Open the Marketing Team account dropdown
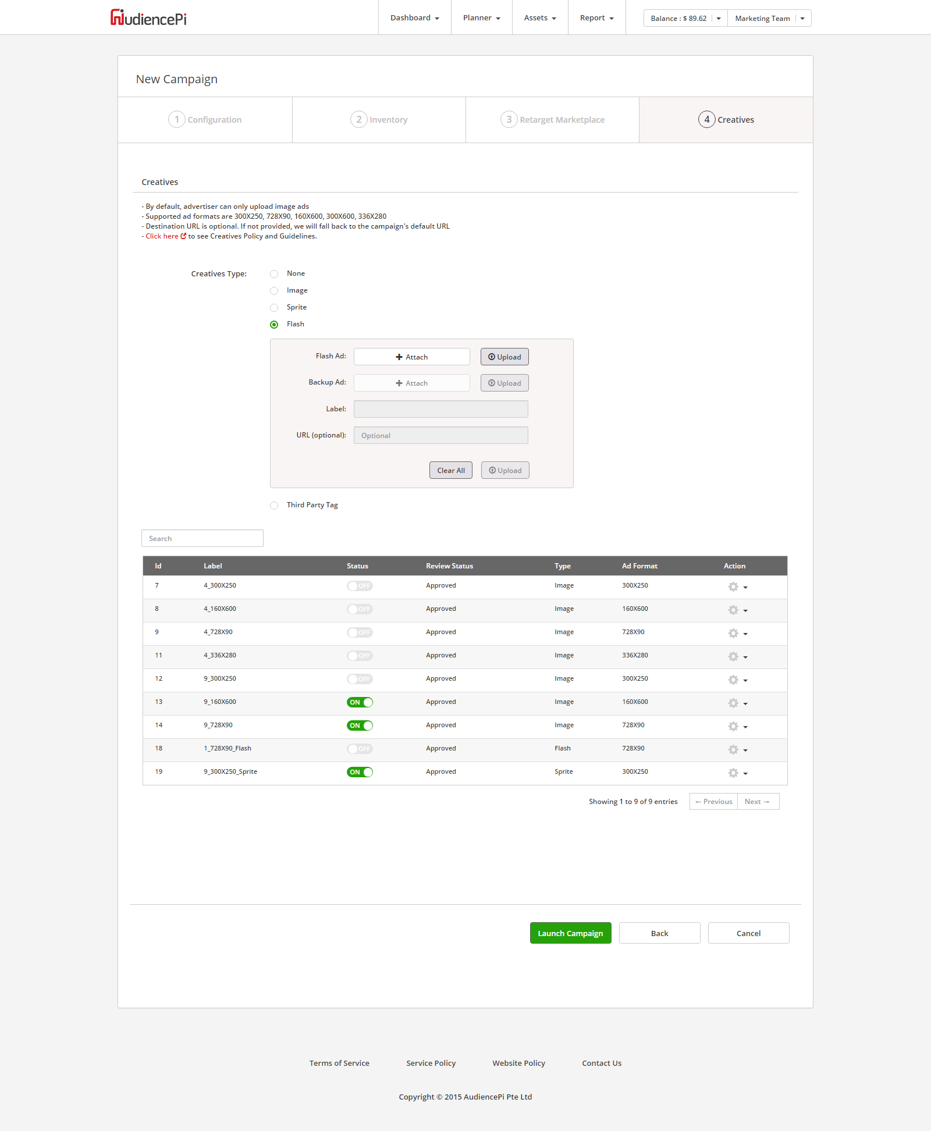The height and width of the screenshot is (1131, 931). [802, 19]
